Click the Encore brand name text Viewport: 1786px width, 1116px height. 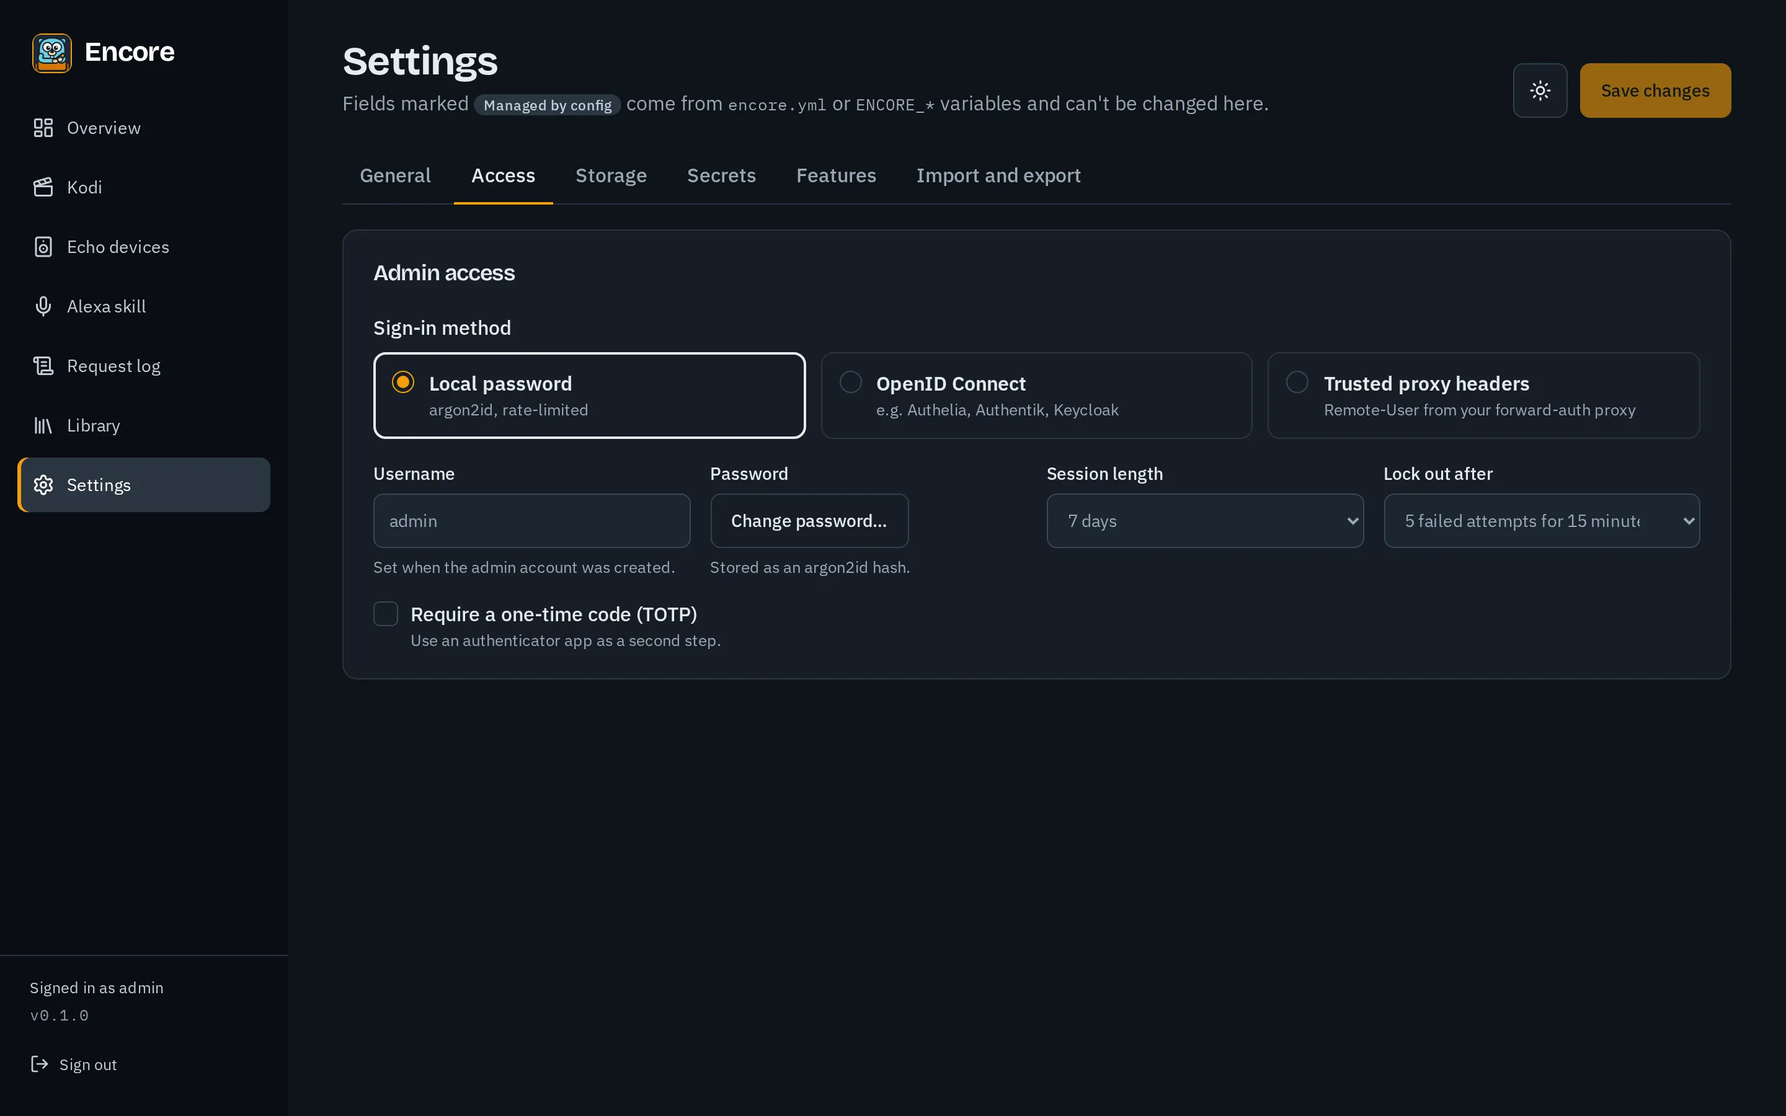point(130,53)
